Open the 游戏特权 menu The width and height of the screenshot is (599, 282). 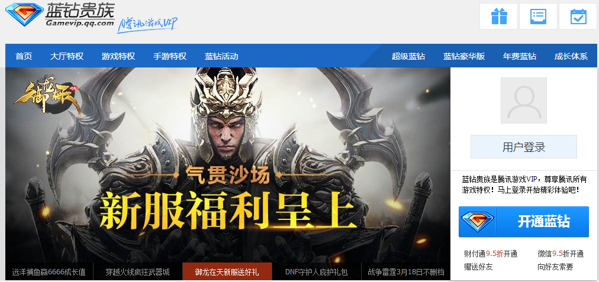coord(118,57)
